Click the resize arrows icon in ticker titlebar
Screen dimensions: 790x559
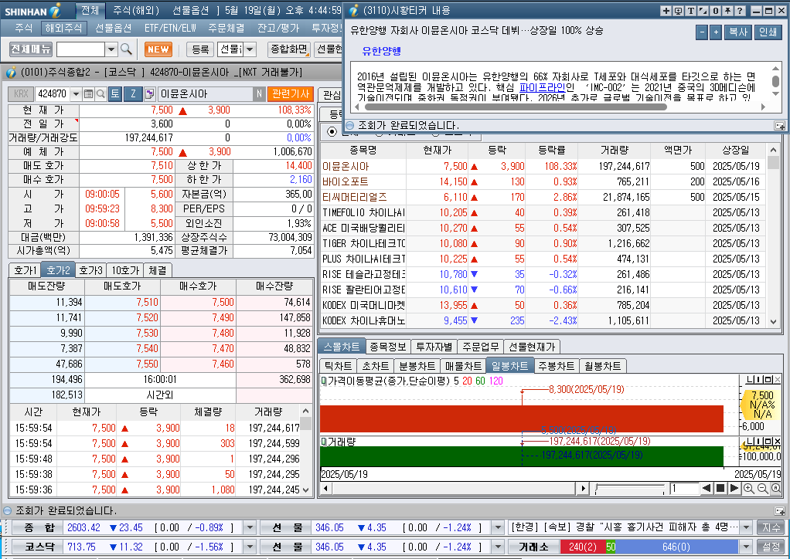click(703, 11)
